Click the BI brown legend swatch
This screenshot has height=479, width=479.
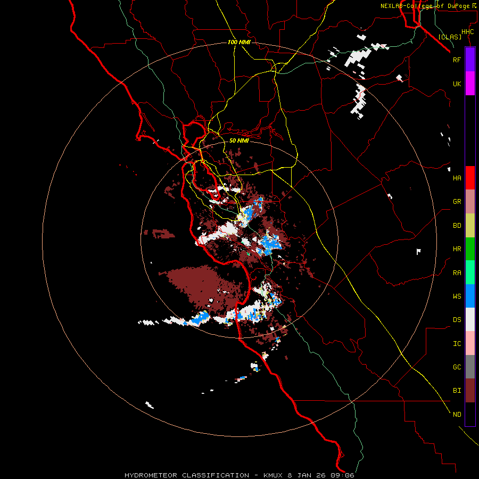coord(470,391)
